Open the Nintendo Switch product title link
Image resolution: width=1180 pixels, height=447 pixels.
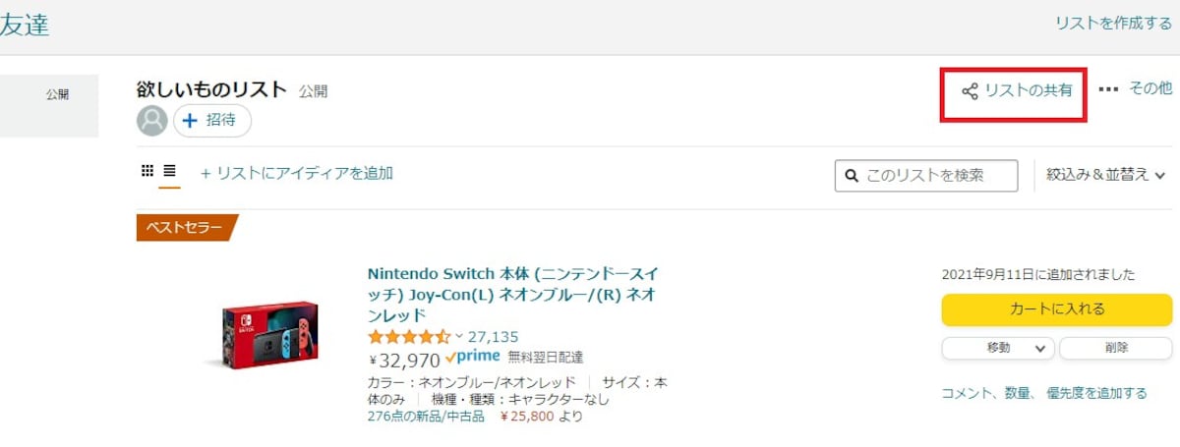click(x=513, y=294)
